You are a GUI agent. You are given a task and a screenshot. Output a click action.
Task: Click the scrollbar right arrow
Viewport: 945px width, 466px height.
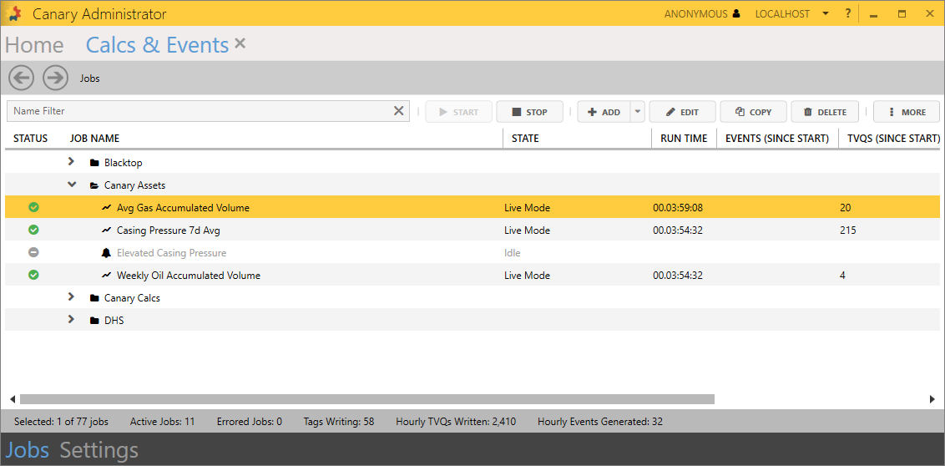(x=933, y=399)
